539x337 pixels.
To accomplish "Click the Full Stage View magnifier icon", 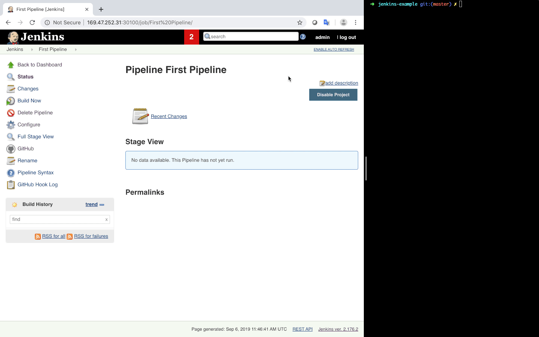I will tap(11, 137).
